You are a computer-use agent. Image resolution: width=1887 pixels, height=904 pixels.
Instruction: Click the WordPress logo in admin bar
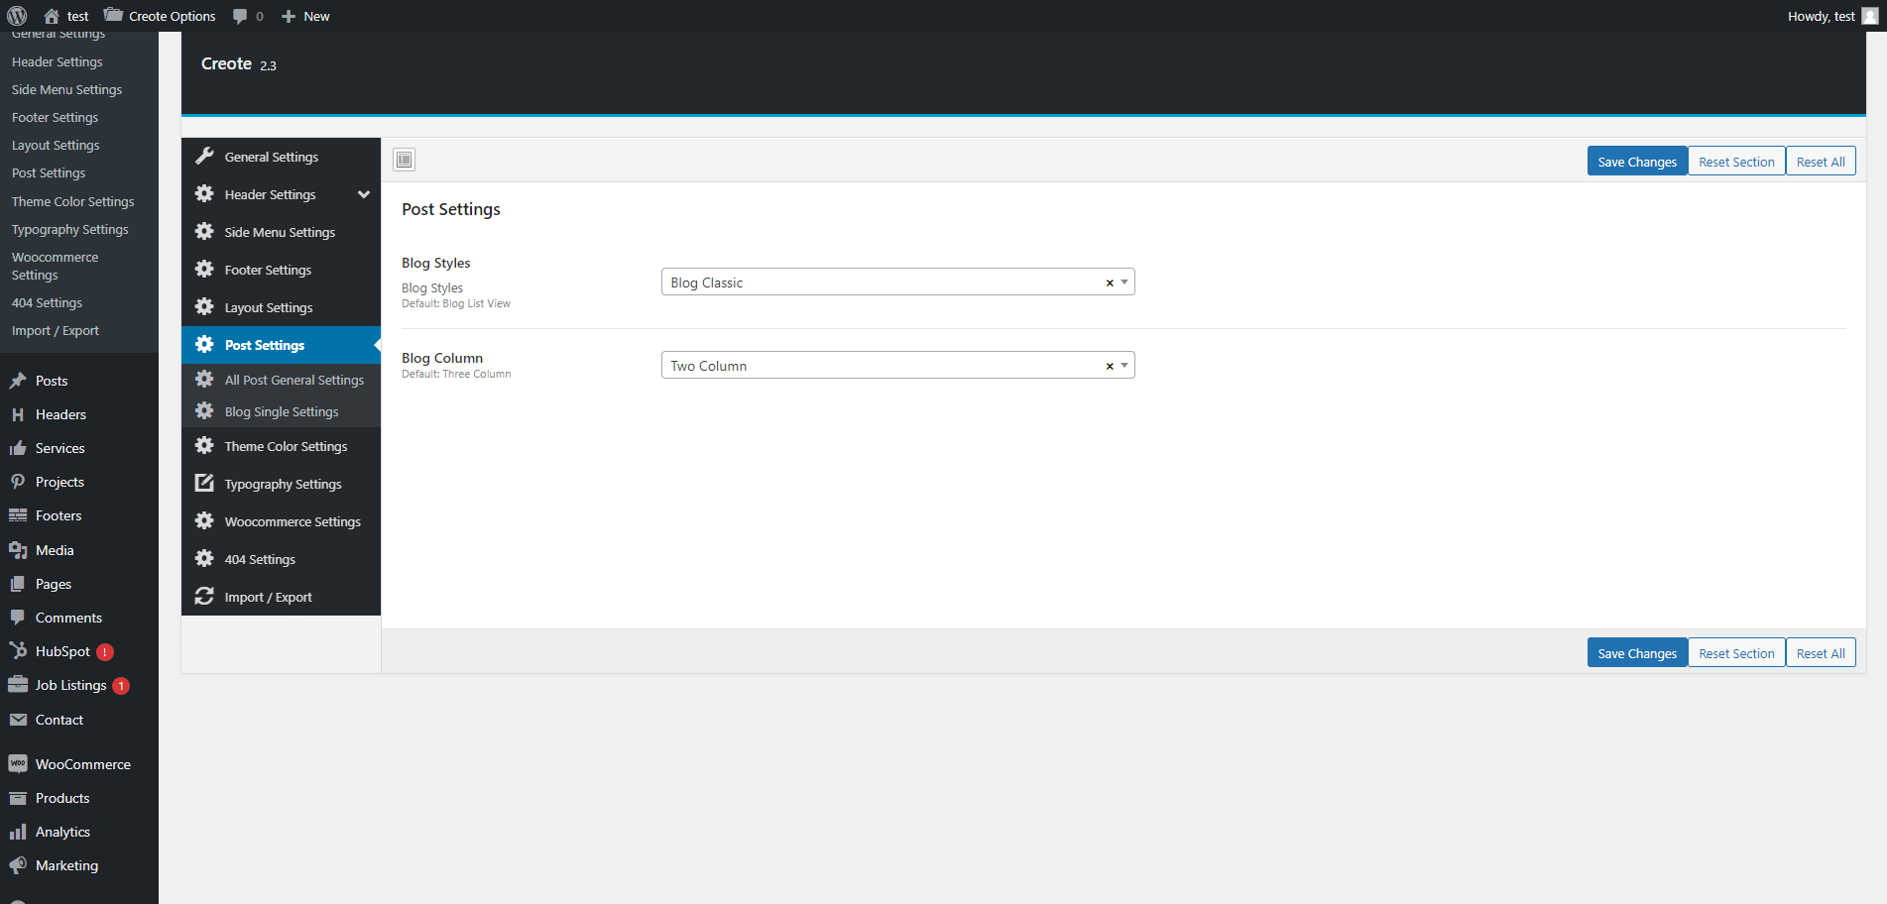17,16
